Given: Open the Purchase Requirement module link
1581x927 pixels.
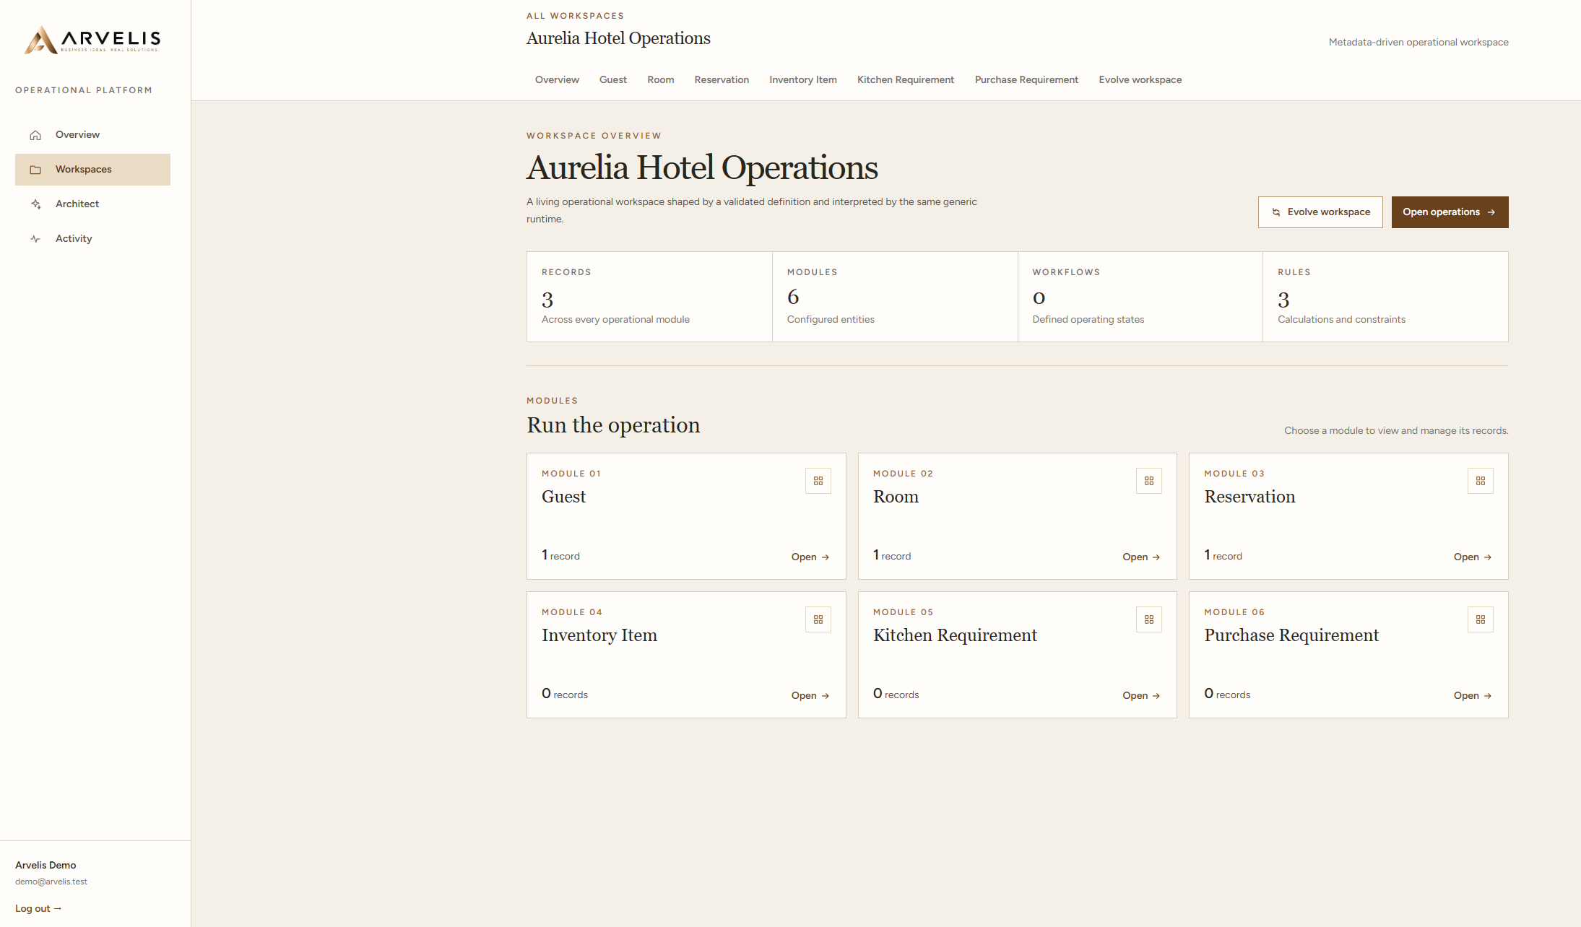Looking at the screenshot, I should [x=1473, y=696].
